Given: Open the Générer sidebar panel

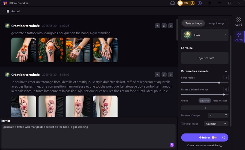Looking at the screenshot, I should click(x=239, y=37).
